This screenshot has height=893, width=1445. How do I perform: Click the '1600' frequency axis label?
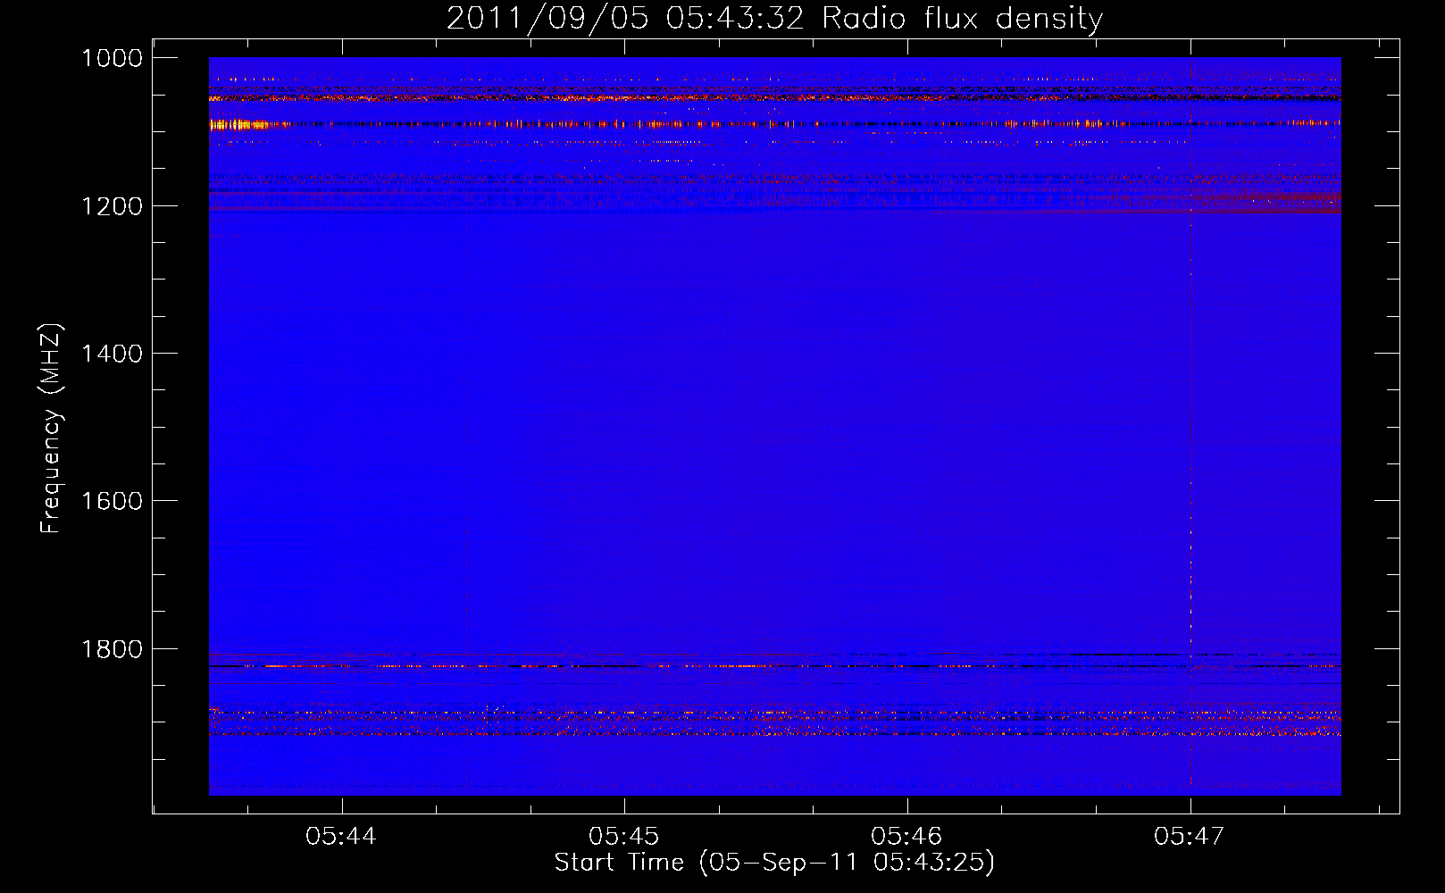tap(113, 501)
